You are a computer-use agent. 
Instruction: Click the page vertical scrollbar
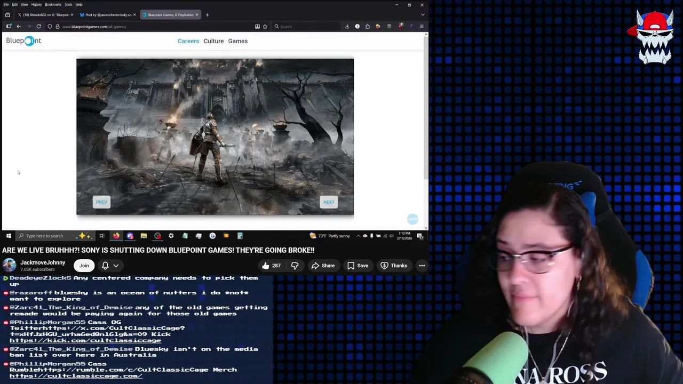coord(426,107)
